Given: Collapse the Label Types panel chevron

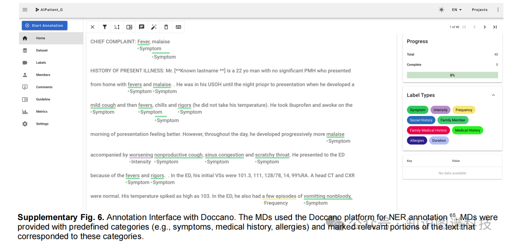Looking at the screenshot, I should click(x=493, y=95).
